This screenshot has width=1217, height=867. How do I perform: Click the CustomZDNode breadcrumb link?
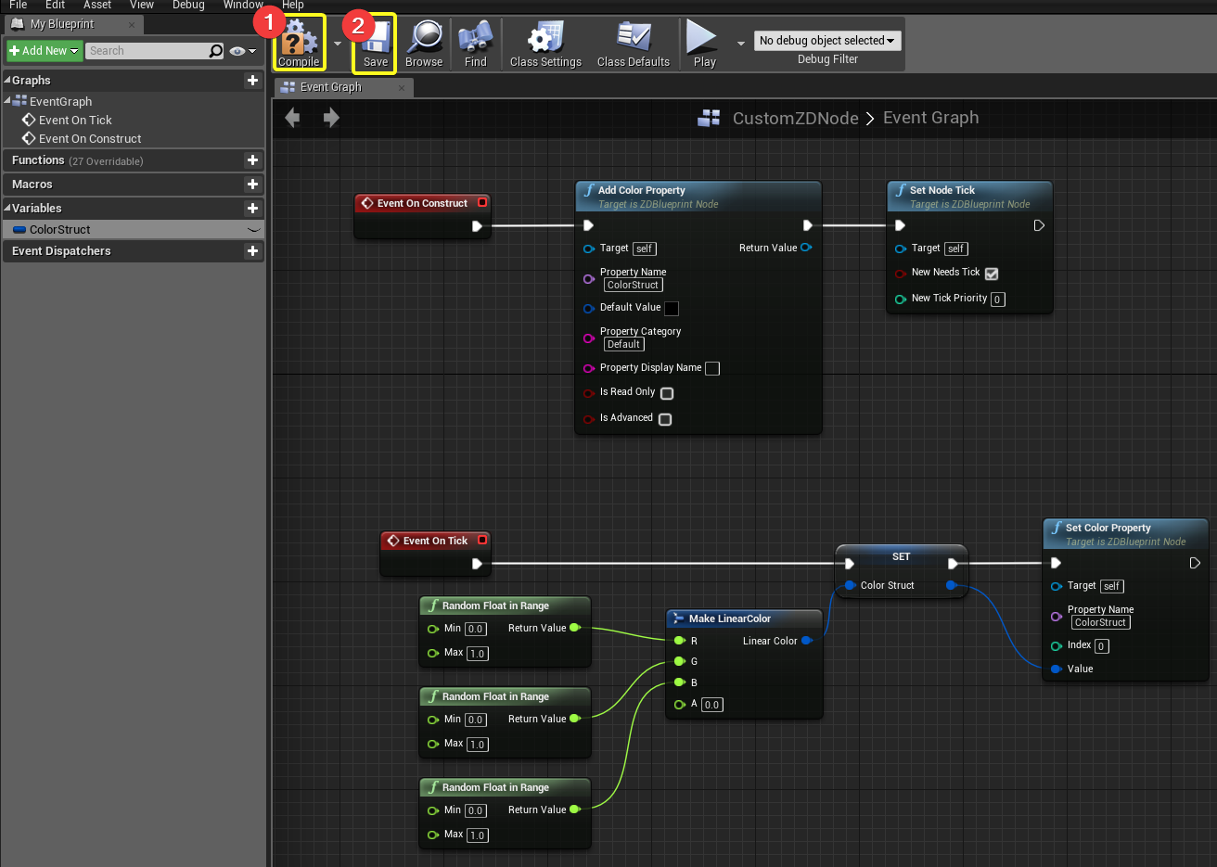click(x=795, y=118)
